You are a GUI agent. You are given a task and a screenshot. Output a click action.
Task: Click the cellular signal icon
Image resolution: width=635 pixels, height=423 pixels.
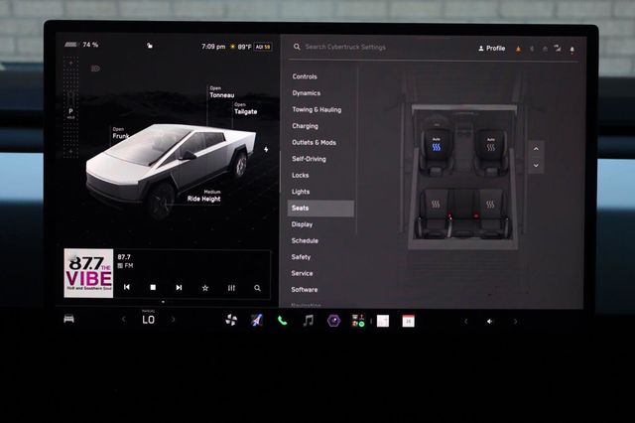558,49
